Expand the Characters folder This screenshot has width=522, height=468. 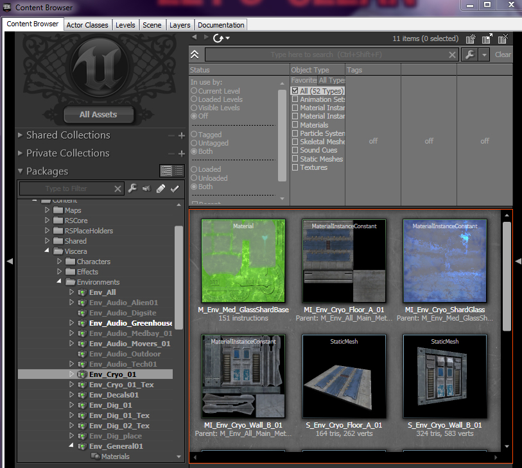pyautogui.click(x=59, y=262)
